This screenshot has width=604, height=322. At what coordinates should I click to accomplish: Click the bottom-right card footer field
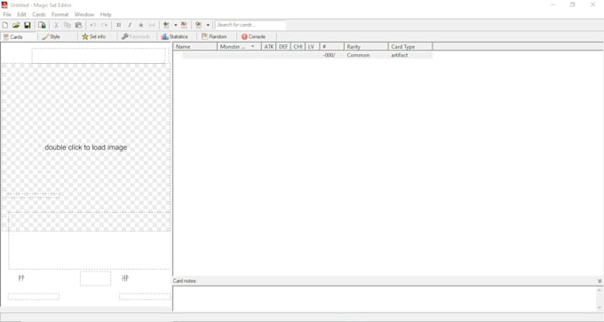pos(145,296)
